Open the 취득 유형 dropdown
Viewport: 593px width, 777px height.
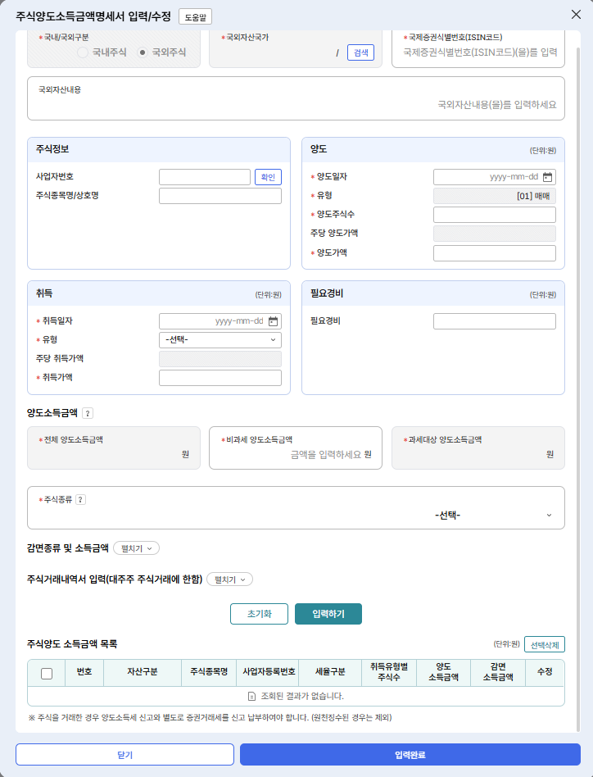pos(220,340)
